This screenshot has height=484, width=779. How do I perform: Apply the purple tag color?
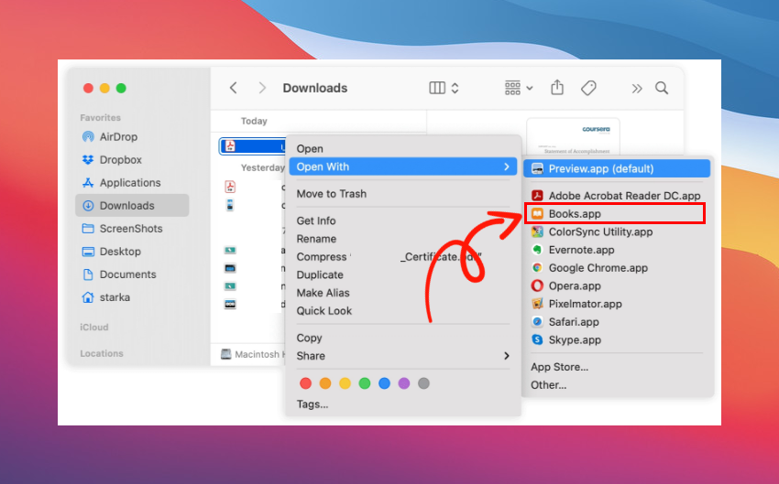tap(404, 383)
